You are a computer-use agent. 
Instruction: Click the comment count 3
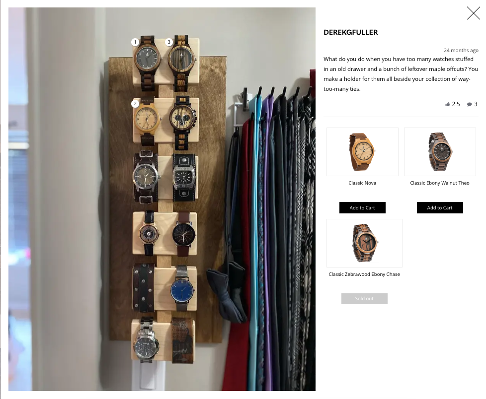(476, 104)
